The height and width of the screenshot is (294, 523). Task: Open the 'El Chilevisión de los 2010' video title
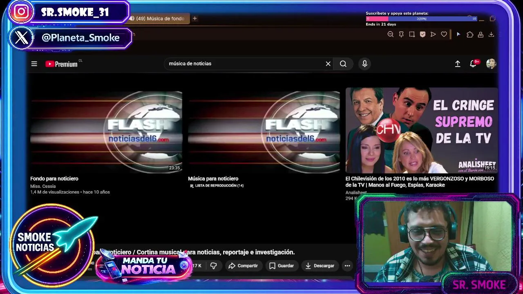[420, 182]
